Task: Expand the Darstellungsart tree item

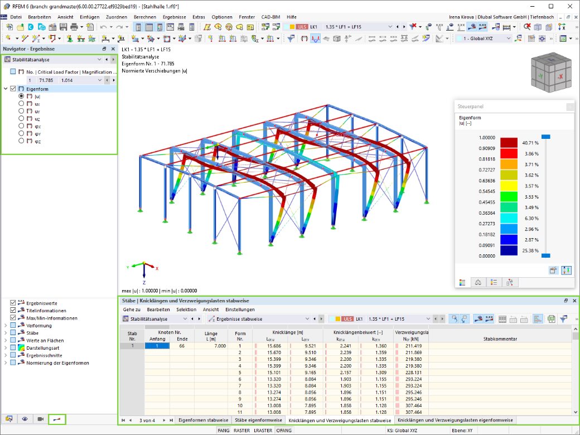Action: (6, 347)
